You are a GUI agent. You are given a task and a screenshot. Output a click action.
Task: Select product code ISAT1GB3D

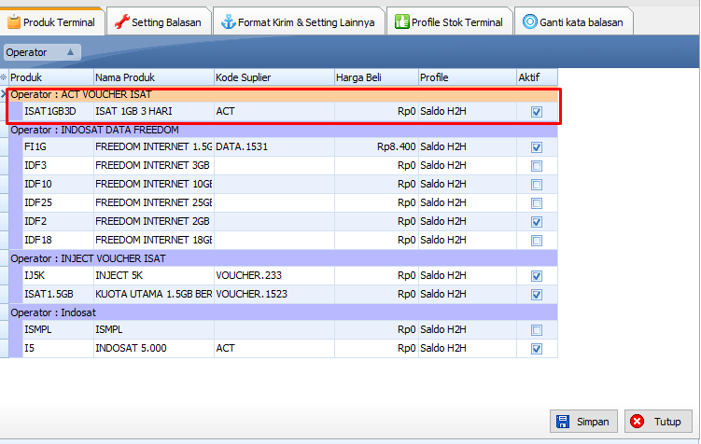[x=58, y=111]
